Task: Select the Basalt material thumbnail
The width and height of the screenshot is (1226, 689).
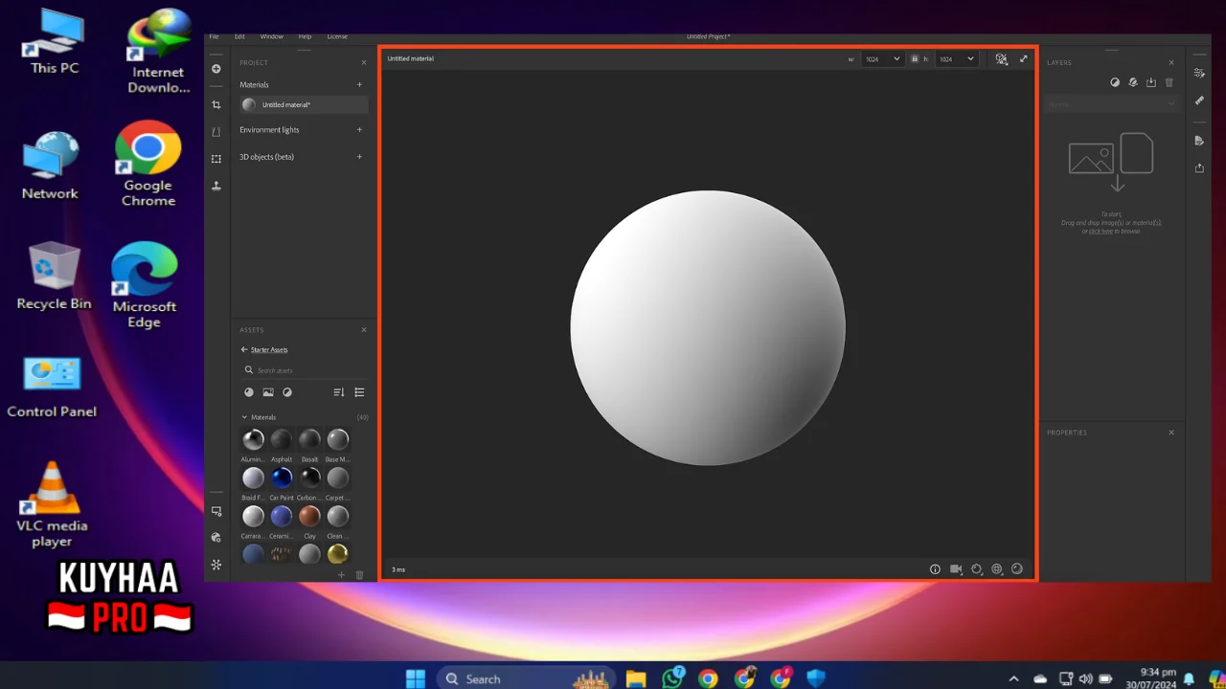Action: [309, 439]
